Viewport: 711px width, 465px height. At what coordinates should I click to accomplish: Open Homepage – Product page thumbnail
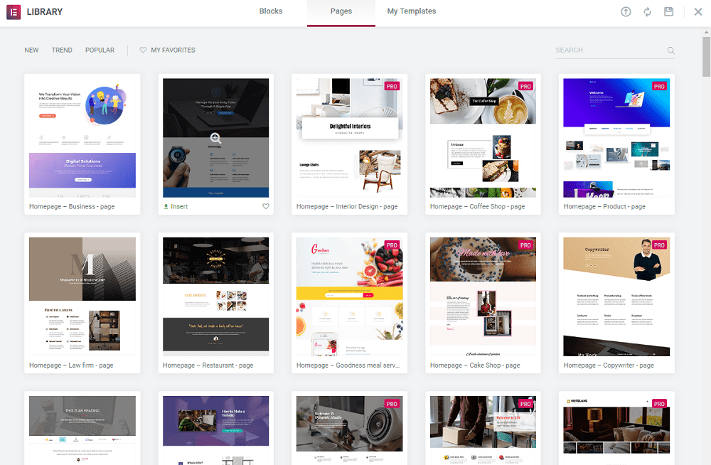(616, 138)
